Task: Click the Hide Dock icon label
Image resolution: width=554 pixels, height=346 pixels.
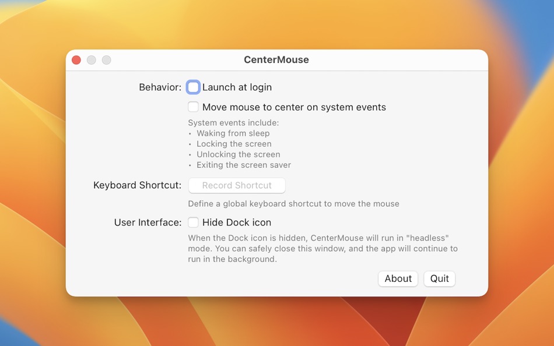Action: pos(236,222)
